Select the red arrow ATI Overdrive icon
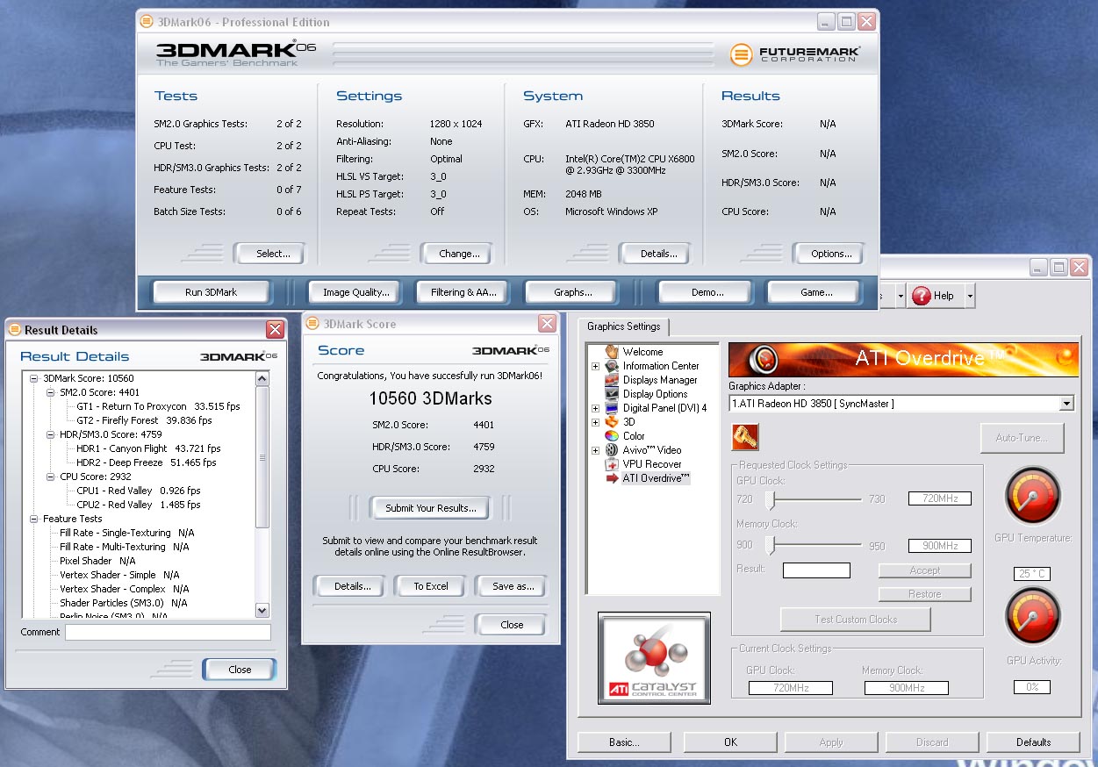The height and width of the screenshot is (767, 1098). pos(612,478)
